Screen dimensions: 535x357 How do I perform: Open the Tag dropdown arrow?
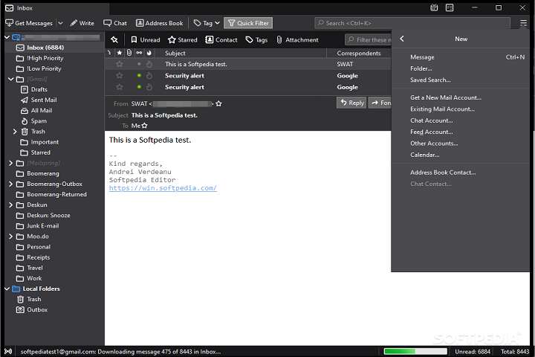(x=216, y=23)
